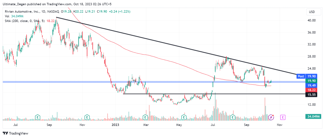Click the blue 19.49 horizontal line label

click(312, 85)
